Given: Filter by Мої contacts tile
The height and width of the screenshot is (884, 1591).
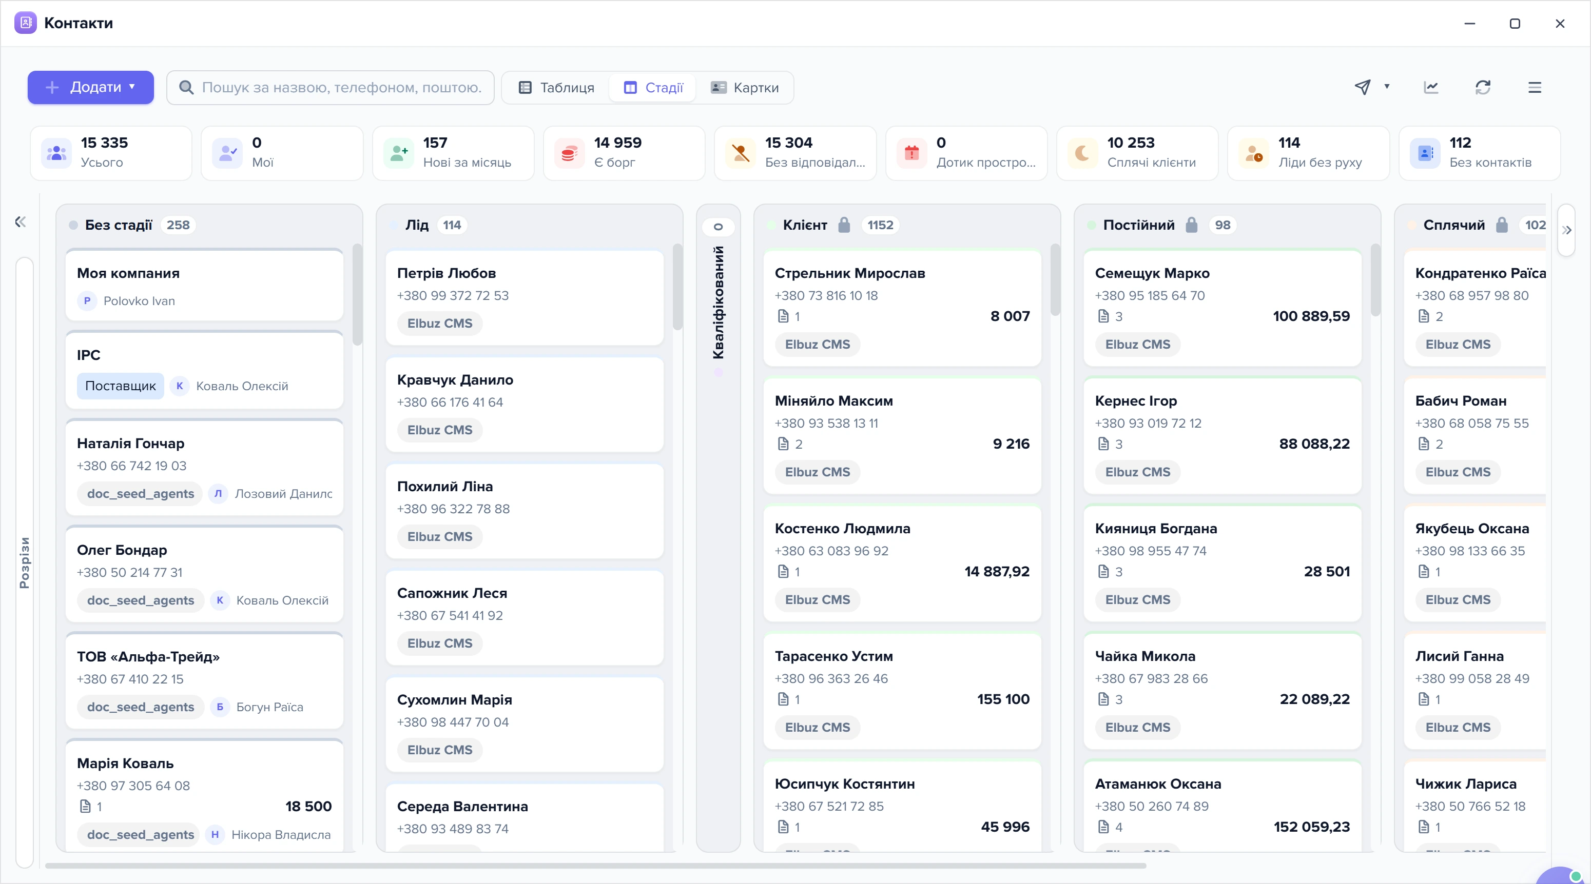Looking at the screenshot, I should (282, 153).
